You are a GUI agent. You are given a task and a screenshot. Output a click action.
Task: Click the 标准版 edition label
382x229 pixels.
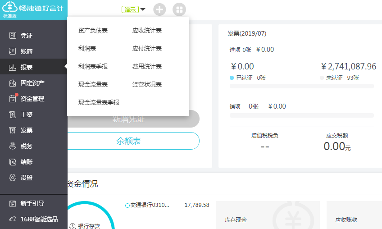click(10, 16)
